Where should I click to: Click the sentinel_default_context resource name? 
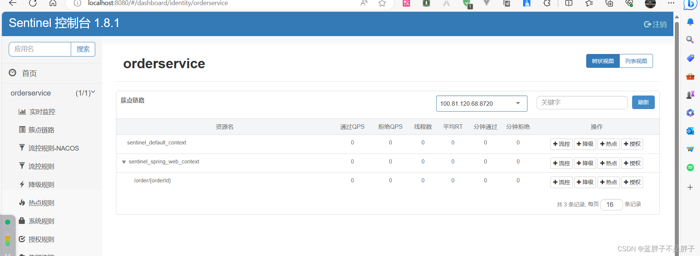156,143
